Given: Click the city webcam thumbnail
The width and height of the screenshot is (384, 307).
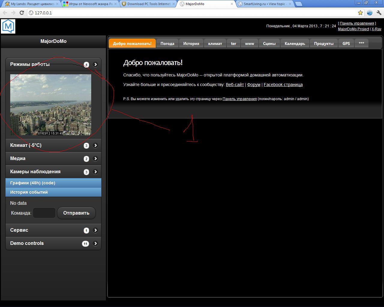Looking at the screenshot, I should [51, 105].
